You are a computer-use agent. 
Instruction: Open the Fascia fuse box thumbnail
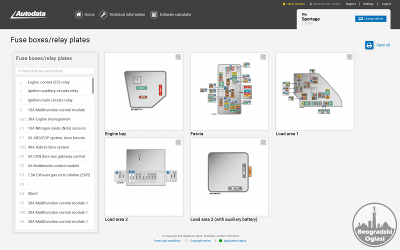click(x=229, y=91)
